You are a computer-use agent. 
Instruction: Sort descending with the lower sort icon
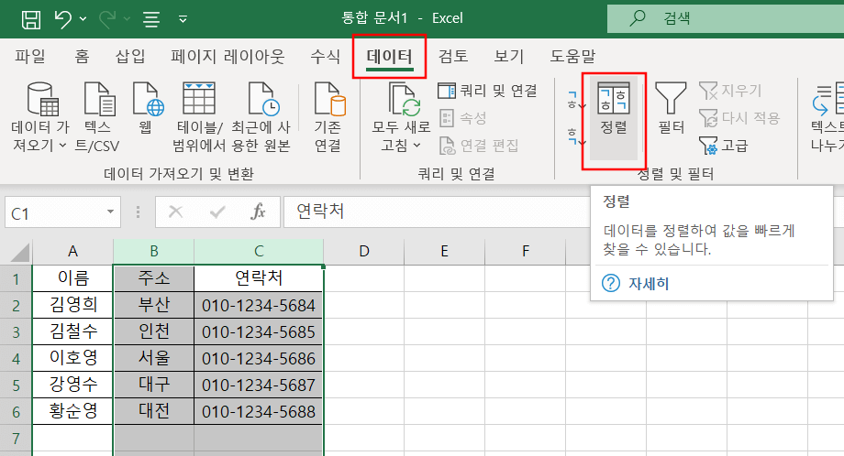pyautogui.click(x=575, y=136)
